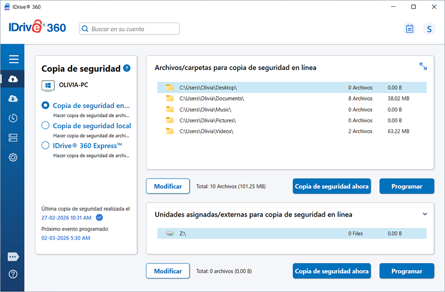This screenshot has height=292, width=445.
Task: Click Modificar for files and folders
Action: click(x=168, y=186)
